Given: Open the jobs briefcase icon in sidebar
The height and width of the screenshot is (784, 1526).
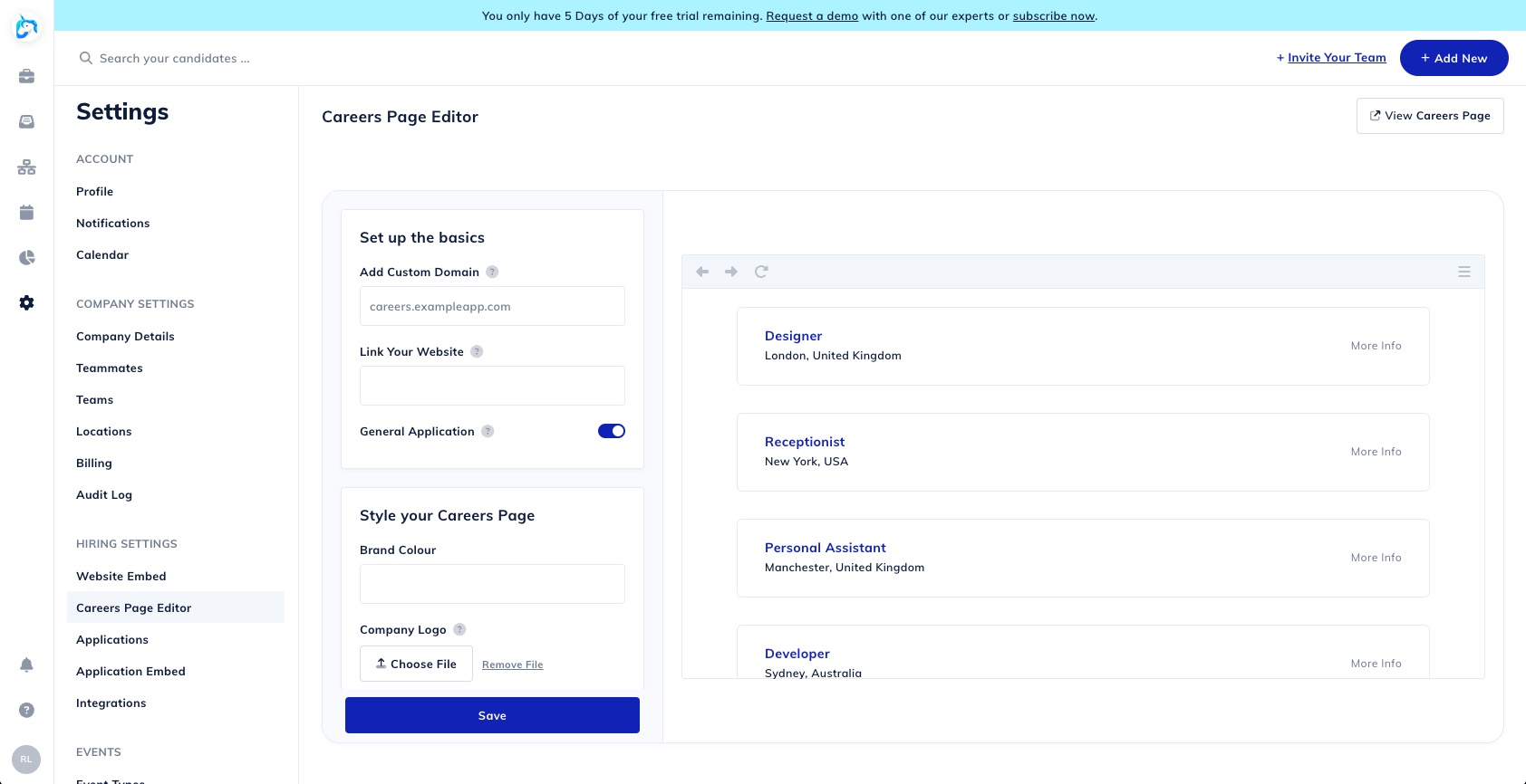Looking at the screenshot, I should pyautogui.click(x=26, y=76).
